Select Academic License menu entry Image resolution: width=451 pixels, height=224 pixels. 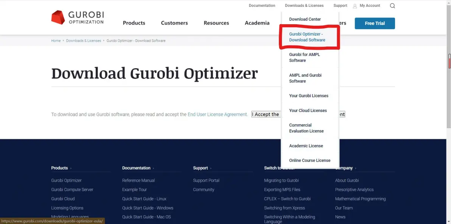pos(306,146)
